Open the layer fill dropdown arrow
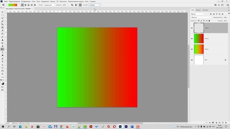Viewport: 230px width, 129px height. pos(228,21)
